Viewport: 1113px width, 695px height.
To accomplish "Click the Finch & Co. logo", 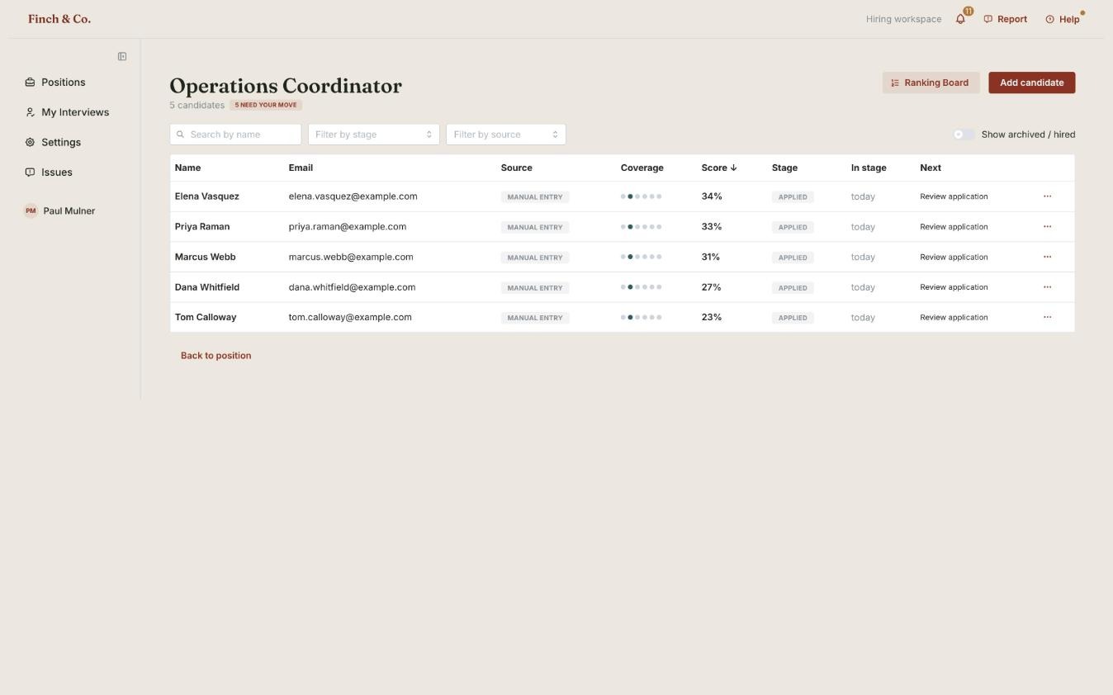I will 59,19.
